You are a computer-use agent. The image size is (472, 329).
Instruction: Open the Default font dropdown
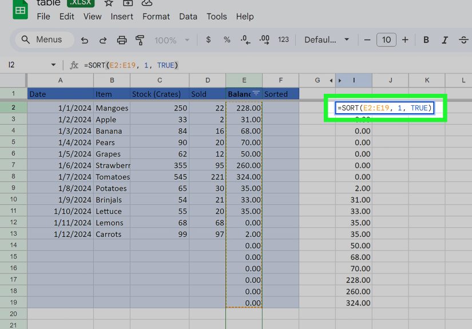(326, 39)
